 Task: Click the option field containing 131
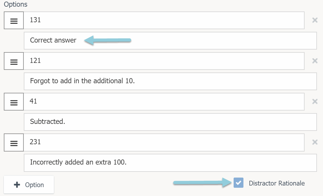(x=164, y=20)
